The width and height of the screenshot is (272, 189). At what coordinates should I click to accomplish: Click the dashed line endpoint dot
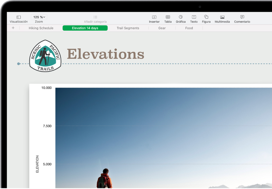pyautogui.click(x=19, y=64)
